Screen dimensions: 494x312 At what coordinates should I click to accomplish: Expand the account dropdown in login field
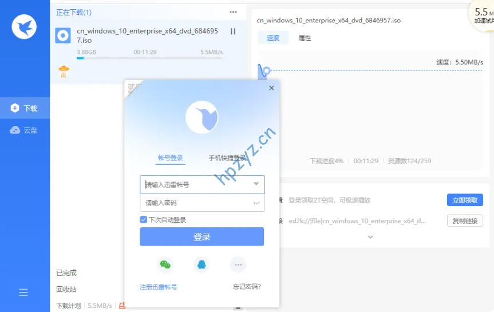[x=256, y=184]
